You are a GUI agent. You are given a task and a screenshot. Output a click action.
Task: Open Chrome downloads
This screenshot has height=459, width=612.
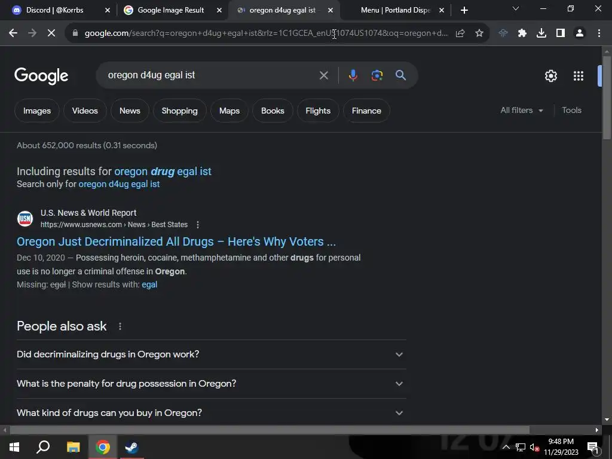(541, 33)
